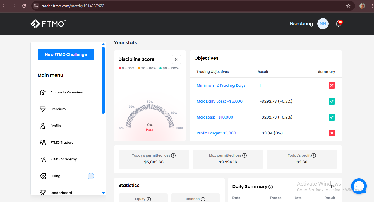Click info icon beside Equity
374x202 pixels.
point(149,199)
